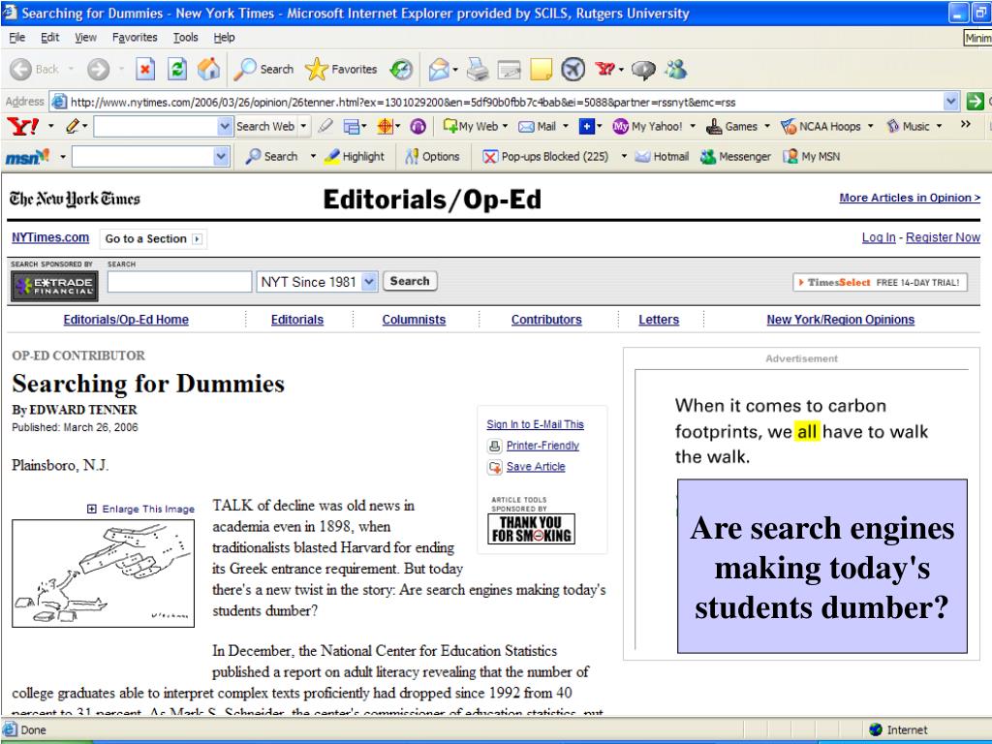Click the Log In link

tap(879, 237)
